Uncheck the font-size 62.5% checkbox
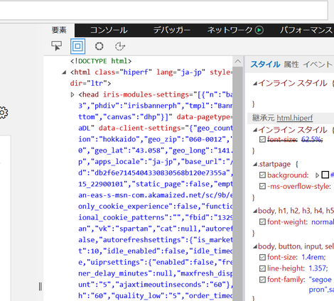This screenshot has width=334, height=301. (262, 139)
